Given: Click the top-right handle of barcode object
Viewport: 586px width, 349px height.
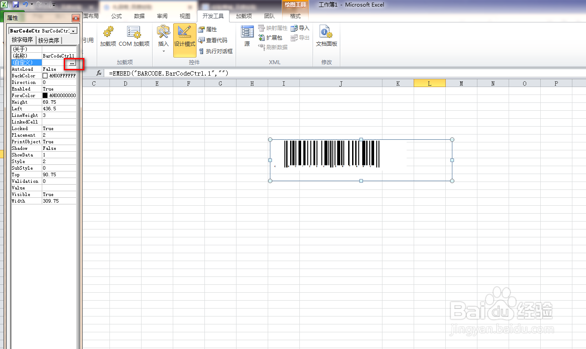Looking at the screenshot, I should click(x=452, y=140).
